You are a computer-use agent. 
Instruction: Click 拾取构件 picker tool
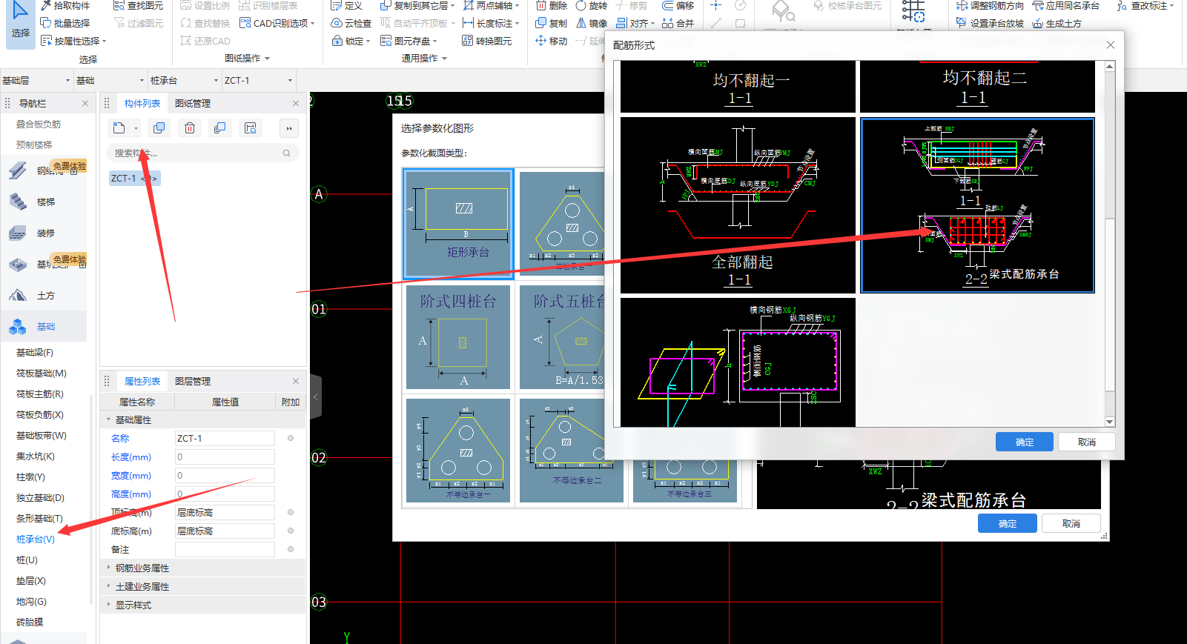(65, 5)
